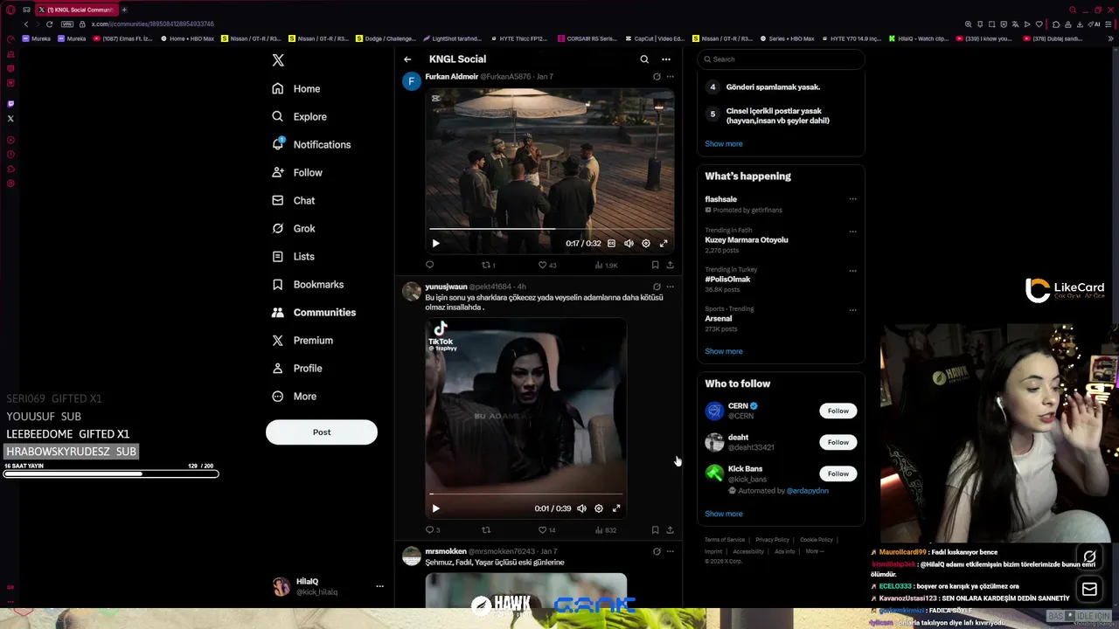Open the Follow page in the sidebar

[x=296, y=172]
